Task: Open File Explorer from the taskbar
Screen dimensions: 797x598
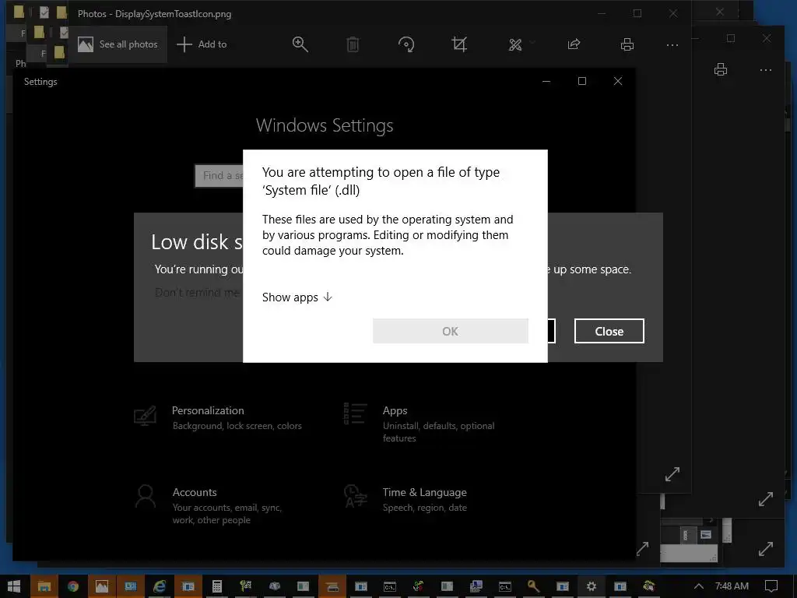Action: pos(44,586)
